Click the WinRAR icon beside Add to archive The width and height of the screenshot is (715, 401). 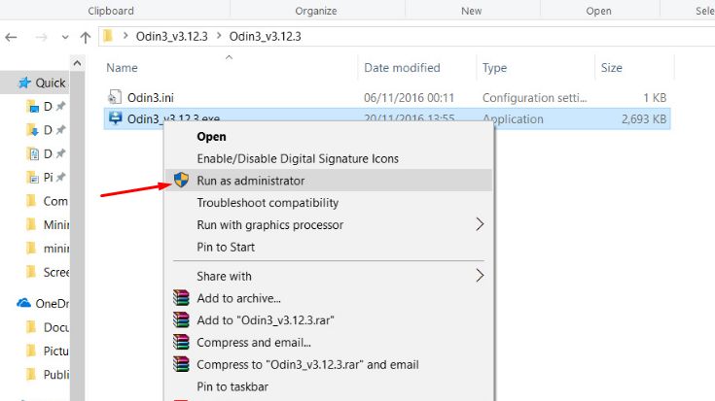click(x=181, y=298)
